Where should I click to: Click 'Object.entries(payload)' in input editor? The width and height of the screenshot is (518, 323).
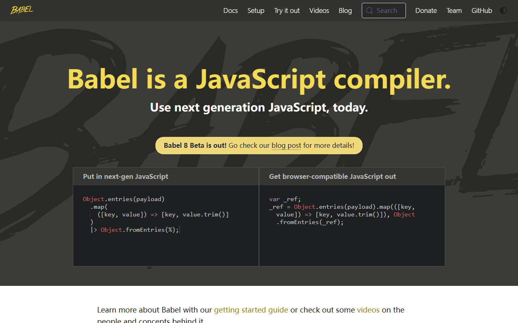coord(124,199)
